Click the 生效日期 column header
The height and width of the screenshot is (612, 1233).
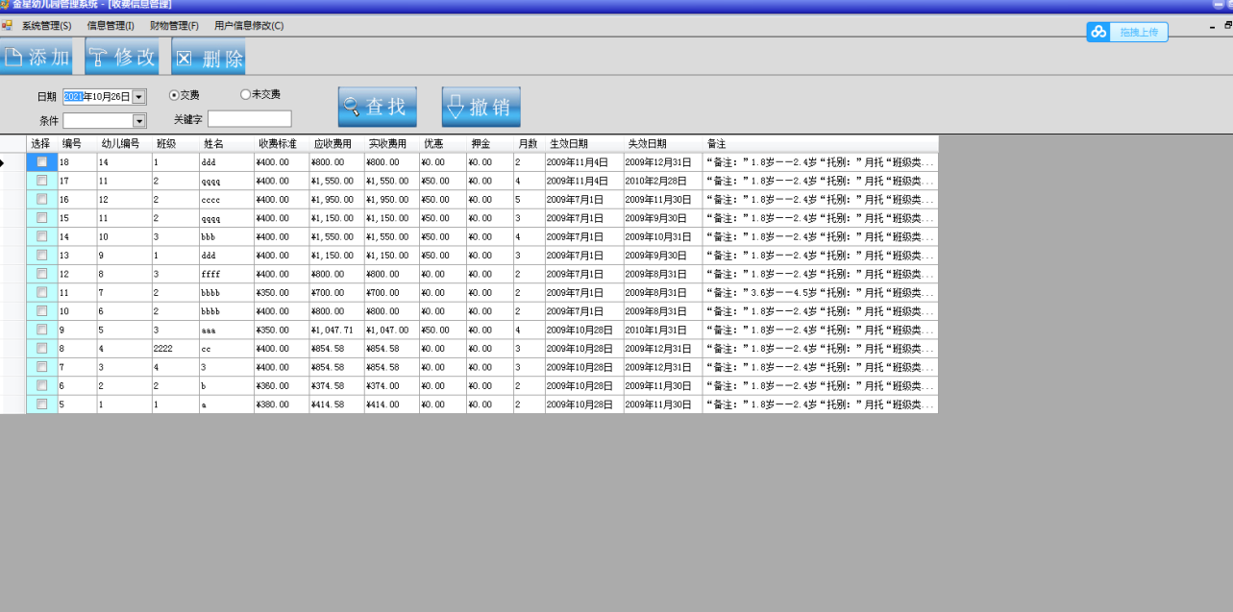(584, 144)
